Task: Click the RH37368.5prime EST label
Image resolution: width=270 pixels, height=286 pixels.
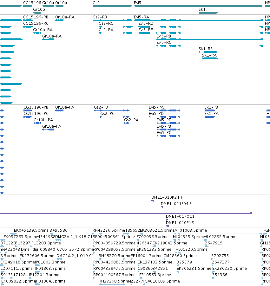Action: (x=115, y=281)
